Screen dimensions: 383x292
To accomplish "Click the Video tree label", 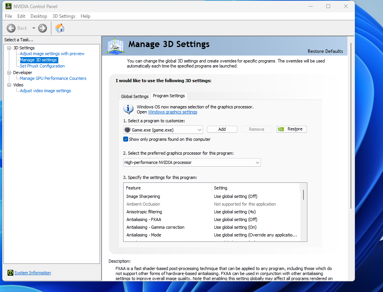I will (18, 85).
